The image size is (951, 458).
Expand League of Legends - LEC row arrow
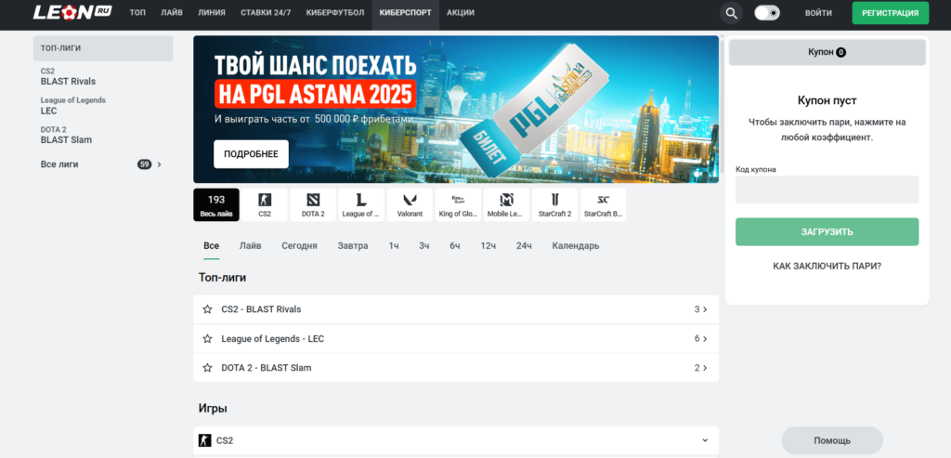(x=705, y=338)
